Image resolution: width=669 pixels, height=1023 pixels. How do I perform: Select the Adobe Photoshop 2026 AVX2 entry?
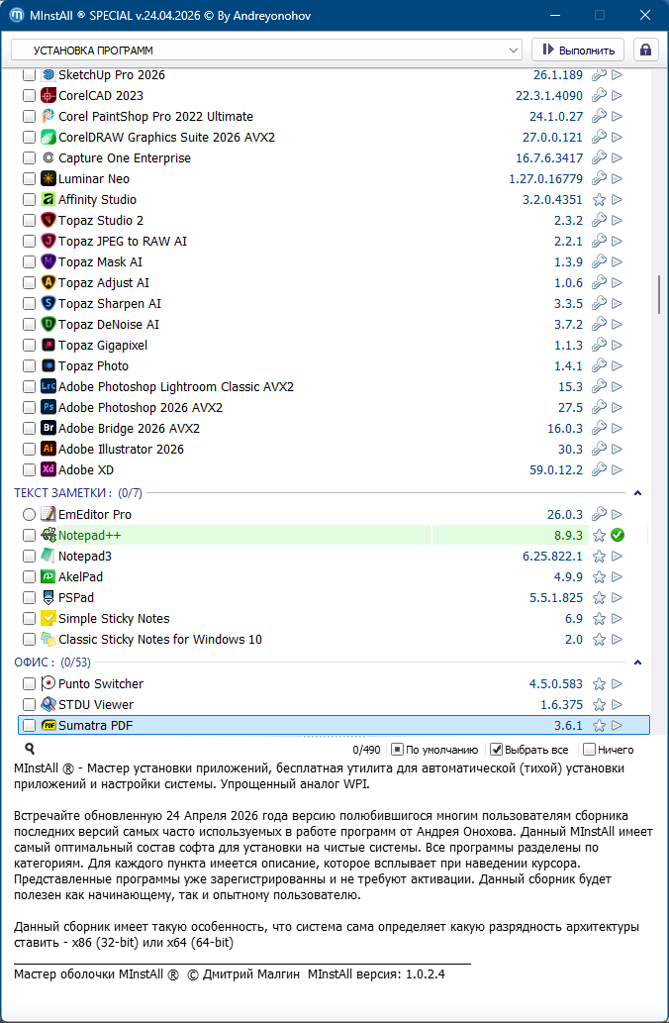click(x=141, y=408)
